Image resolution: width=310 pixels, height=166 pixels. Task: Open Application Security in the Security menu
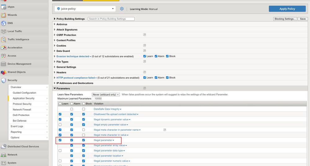(x=24, y=98)
